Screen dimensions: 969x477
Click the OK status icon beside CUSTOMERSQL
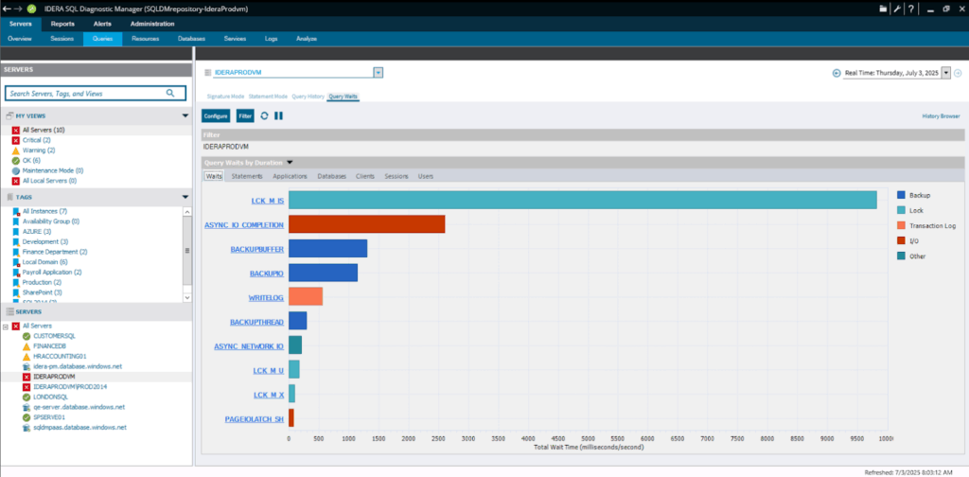click(26, 336)
